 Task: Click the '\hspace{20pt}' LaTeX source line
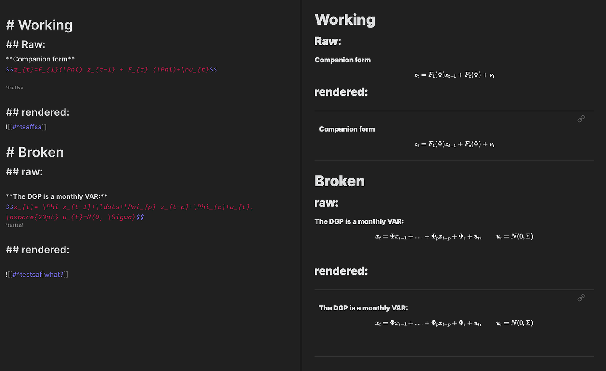75,217
